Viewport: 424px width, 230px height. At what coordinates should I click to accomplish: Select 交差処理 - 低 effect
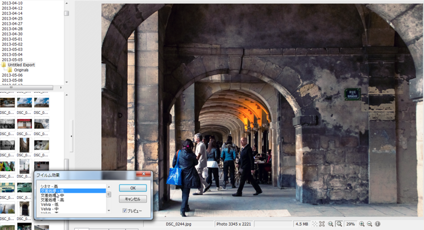(x=73, y=191)
